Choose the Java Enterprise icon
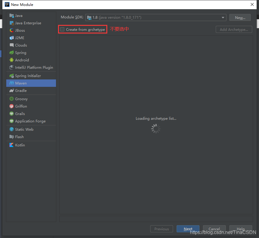Image resolution: width=259 pixels, height=238 pixels. tap(12, 23)
